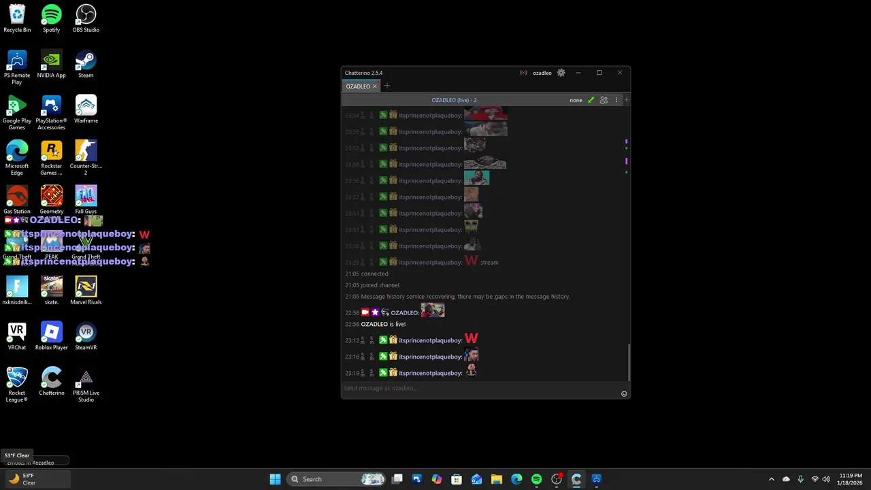Open the 'none' chat mode selector
The width and height of the screenshot is (871, 490).
click(x=576, y=100)
